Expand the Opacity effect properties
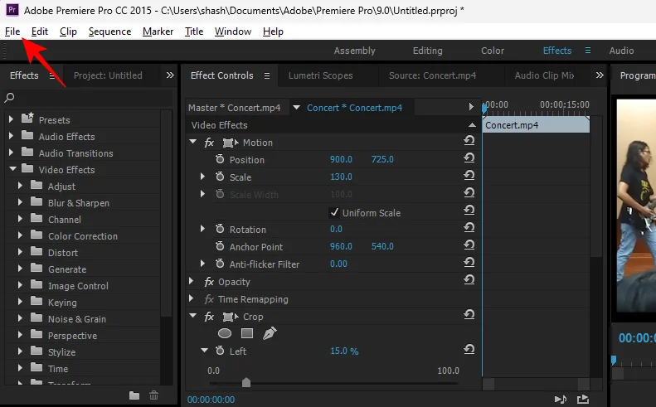Image resolution: width=656 pixels, height=407 pixels. (192, 282)
